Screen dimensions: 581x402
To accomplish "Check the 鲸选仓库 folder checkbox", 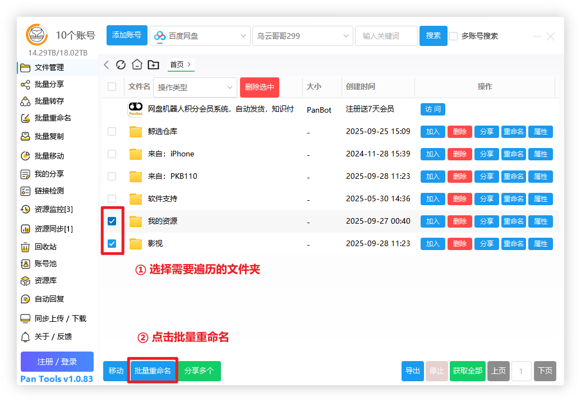I will coord(112,132).
